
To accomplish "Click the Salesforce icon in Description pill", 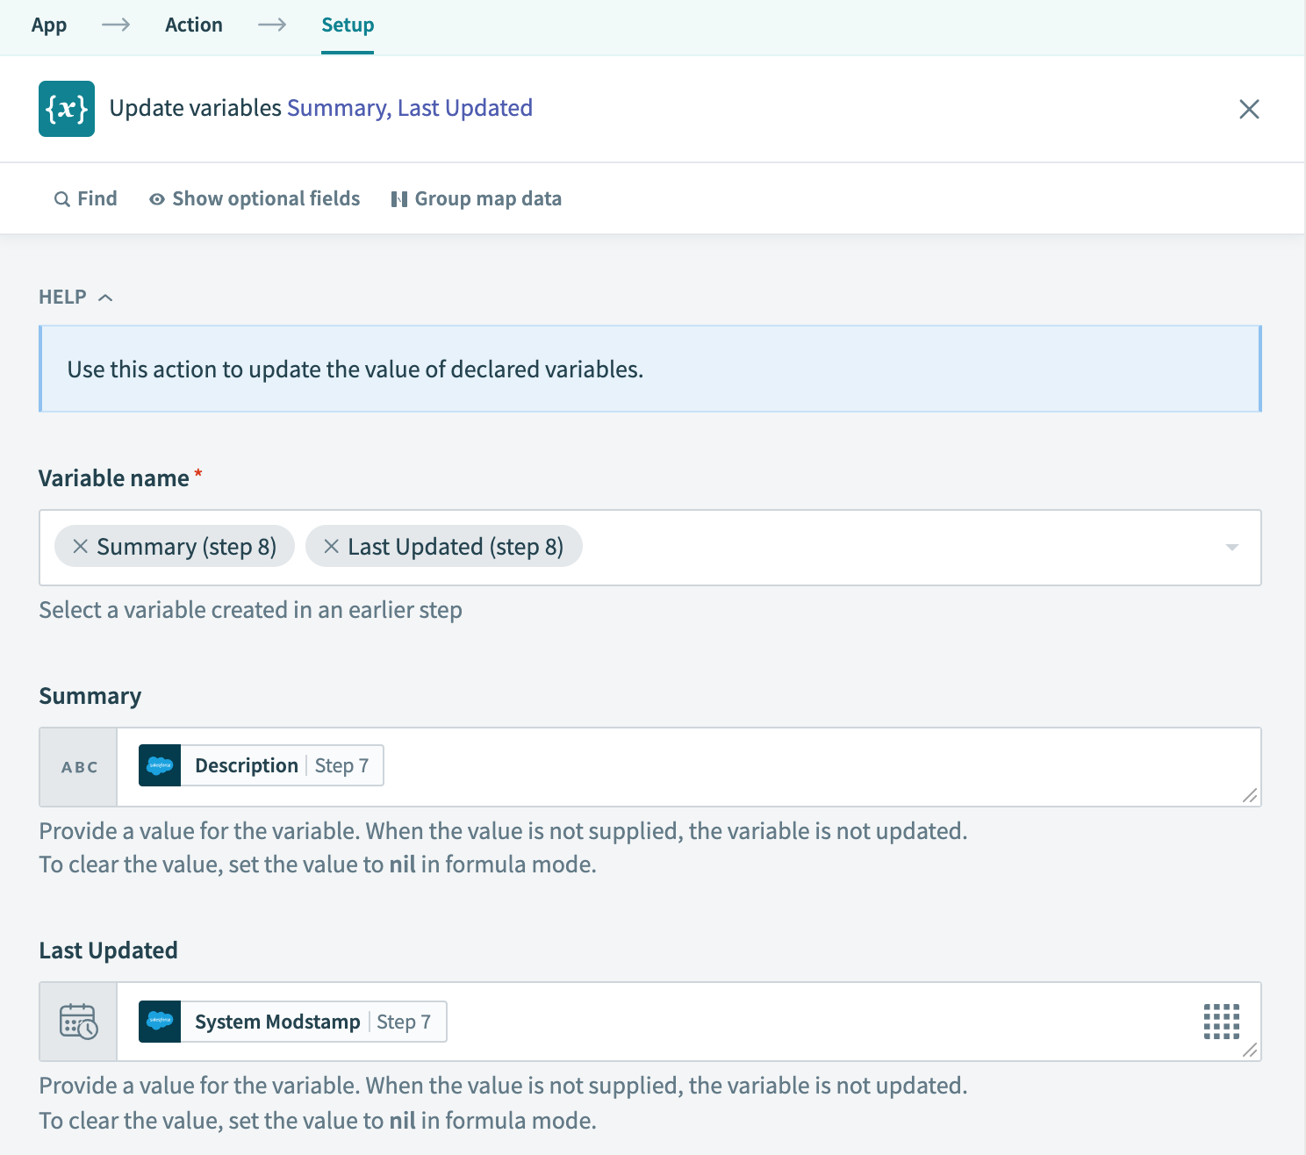I will coord(160,765).
